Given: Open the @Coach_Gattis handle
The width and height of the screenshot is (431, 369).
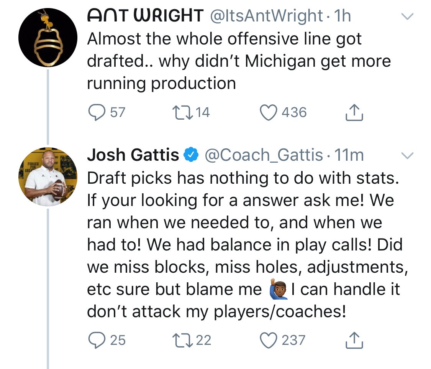Looking at the screenshot, I should [x=264, y=155].
